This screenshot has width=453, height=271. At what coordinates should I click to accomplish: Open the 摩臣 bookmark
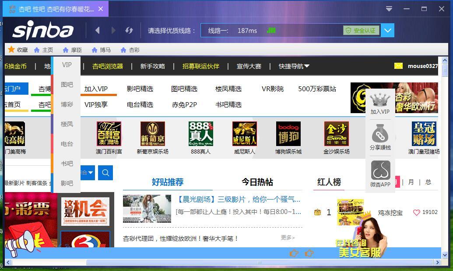click(72, 50)
